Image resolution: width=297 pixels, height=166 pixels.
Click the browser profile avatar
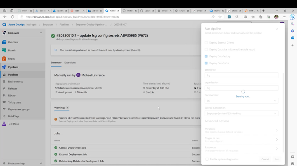(x=276, y=17)
